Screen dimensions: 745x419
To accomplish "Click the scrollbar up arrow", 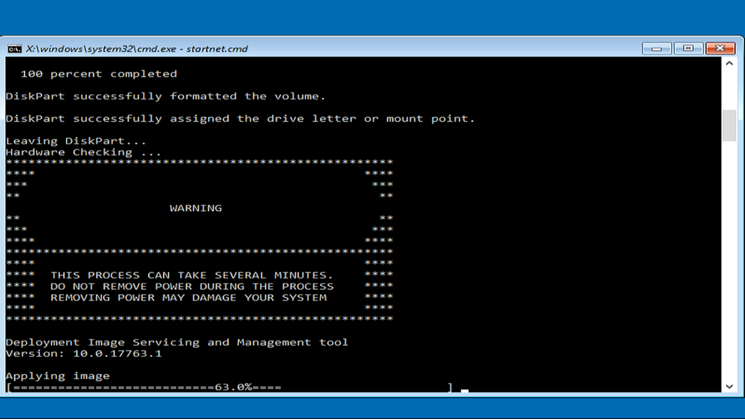I will 729,63.
